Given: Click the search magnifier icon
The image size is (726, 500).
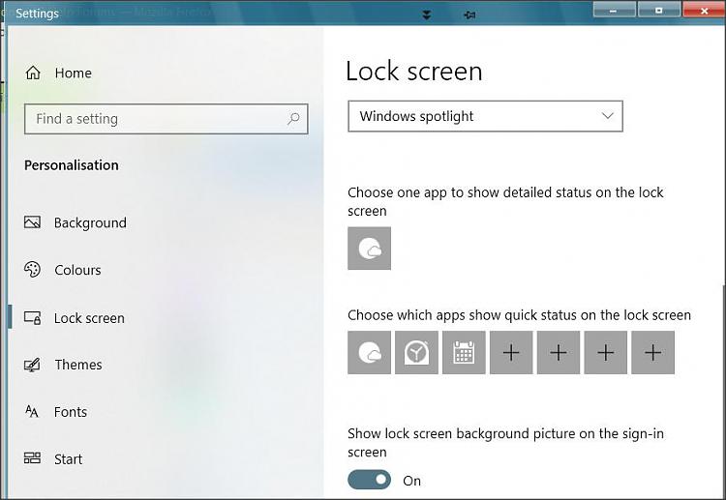Looking at the screenshot, I should click(293, 119).
